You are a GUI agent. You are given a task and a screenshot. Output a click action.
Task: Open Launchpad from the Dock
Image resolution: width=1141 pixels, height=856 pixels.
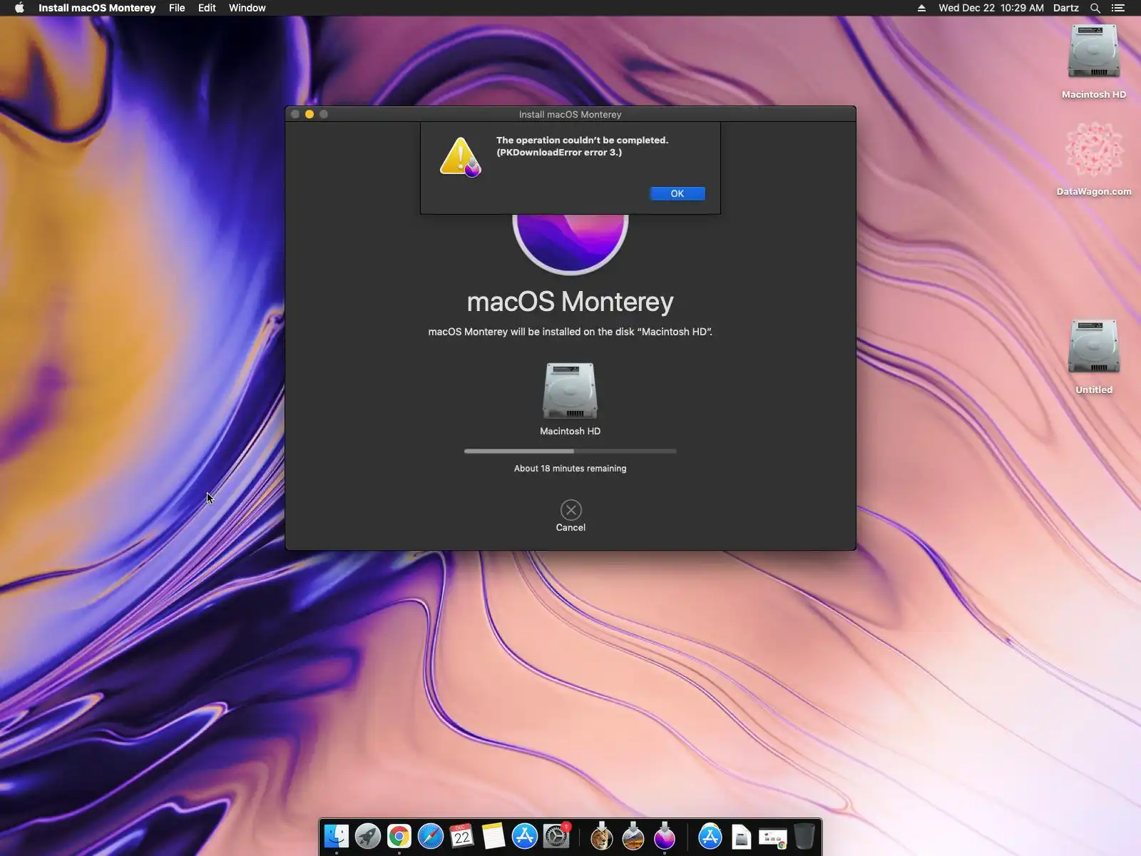(x=368, y=836)
